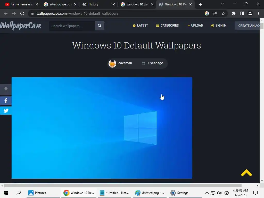
Task: Open the caveman user profile link
Action: [x=125, y=63]
